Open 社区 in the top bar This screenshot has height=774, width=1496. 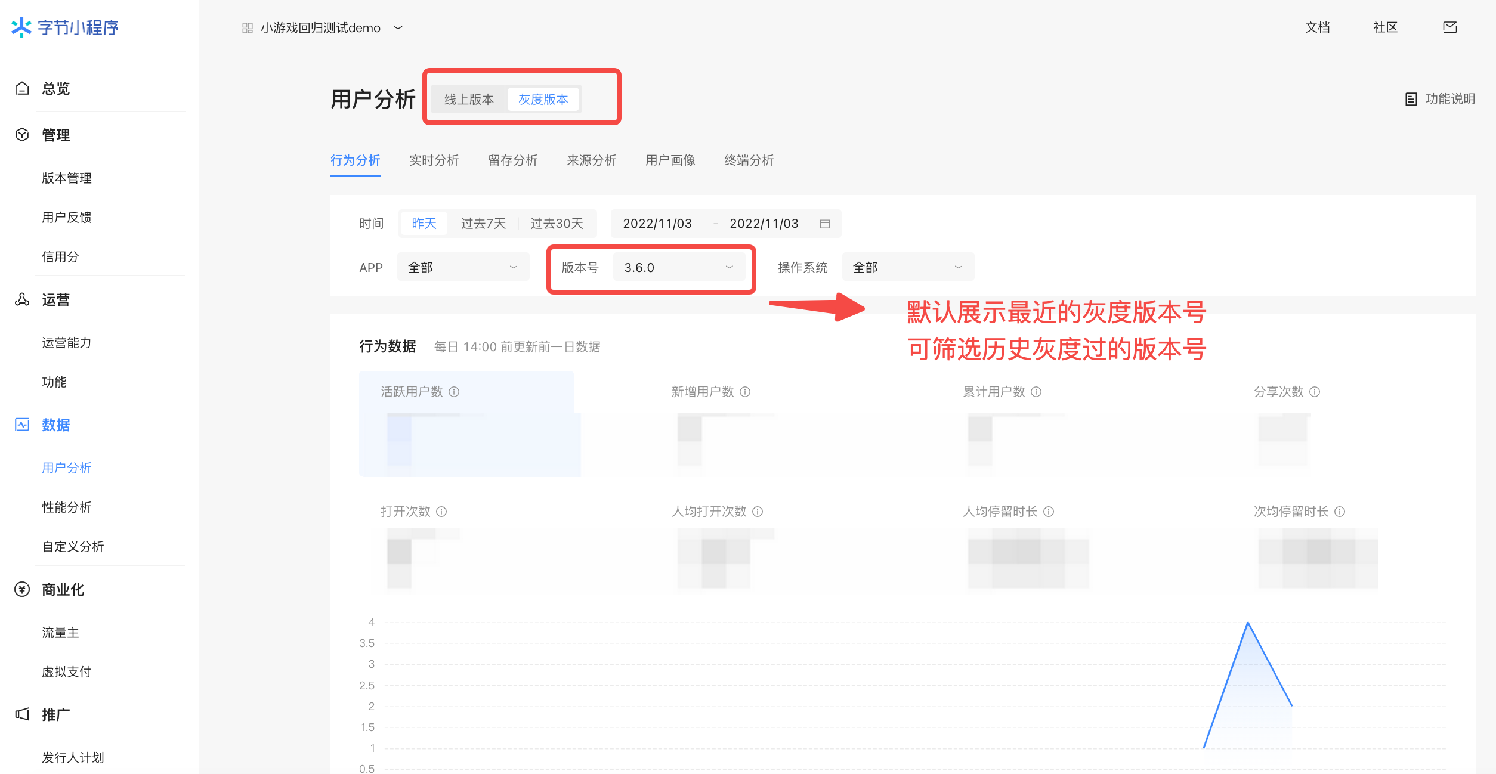point(1385,27)
